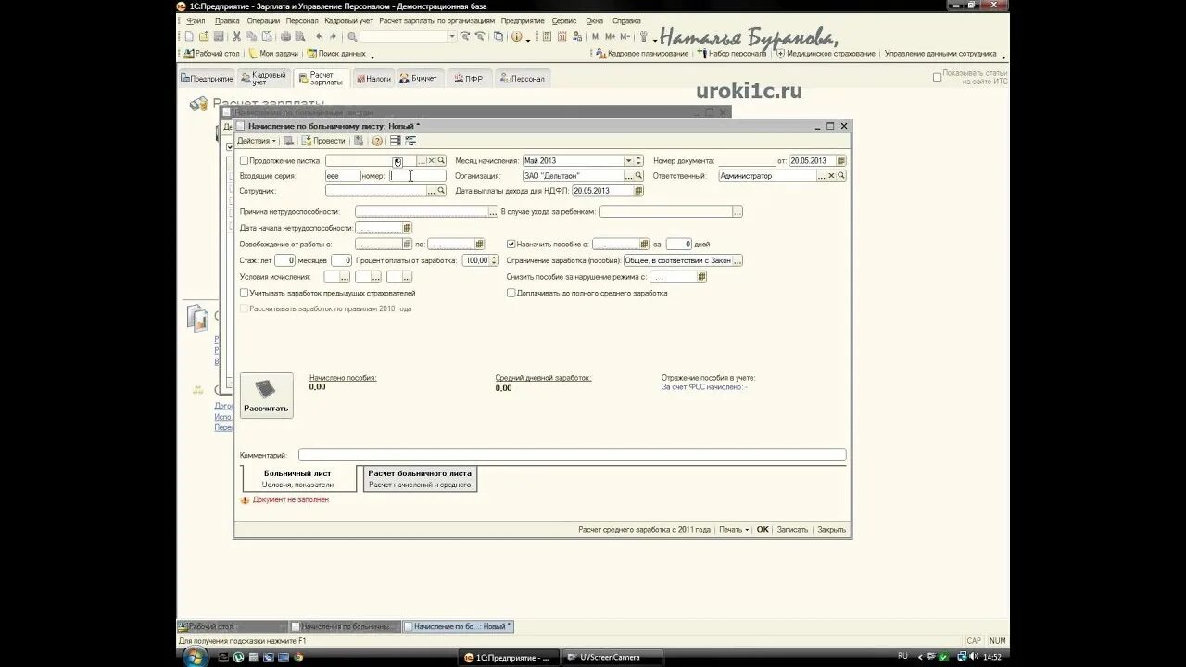1186x667 pixels.
Task: Click Расчет среднего заработка с 2011 года
Action: coord(644,530)
